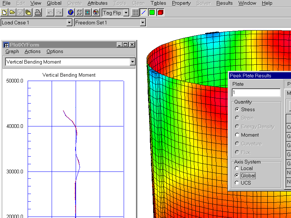The height and width of the screenshot is (218, 291).
Task: Toggle the blue line beam icon
Action: pyautogui.click(x=143, y=12)
